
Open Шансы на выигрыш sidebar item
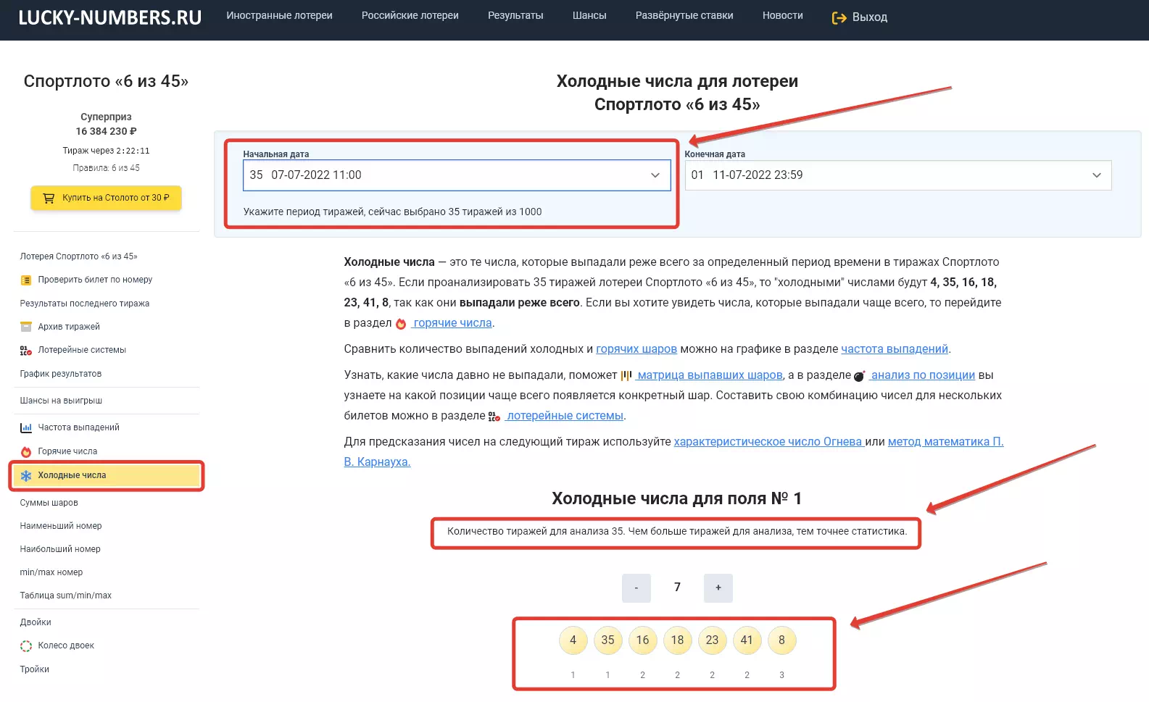point(61,401)
